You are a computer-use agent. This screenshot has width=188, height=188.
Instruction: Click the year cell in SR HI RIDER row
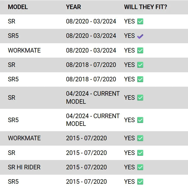tap(86, 167)
